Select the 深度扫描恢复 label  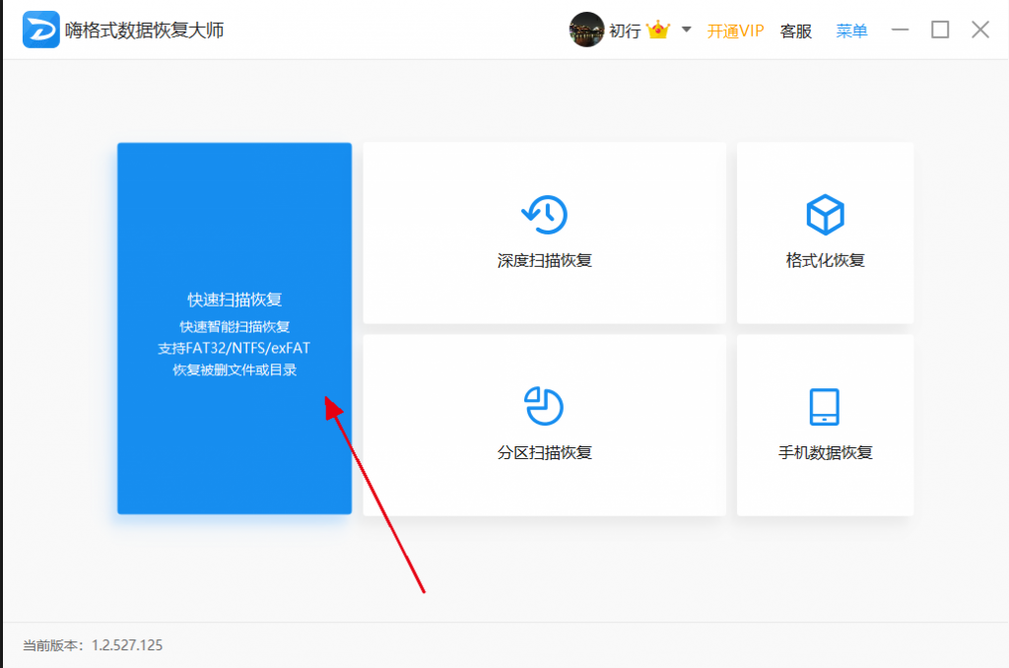click(x=544, y=261)
